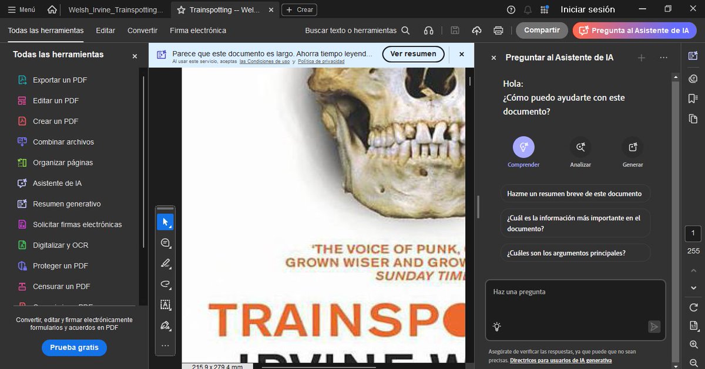Open AI assistant panel more options
Image resolution: width=705 pixels, height=369 pixels.
(x=663, y=57)
